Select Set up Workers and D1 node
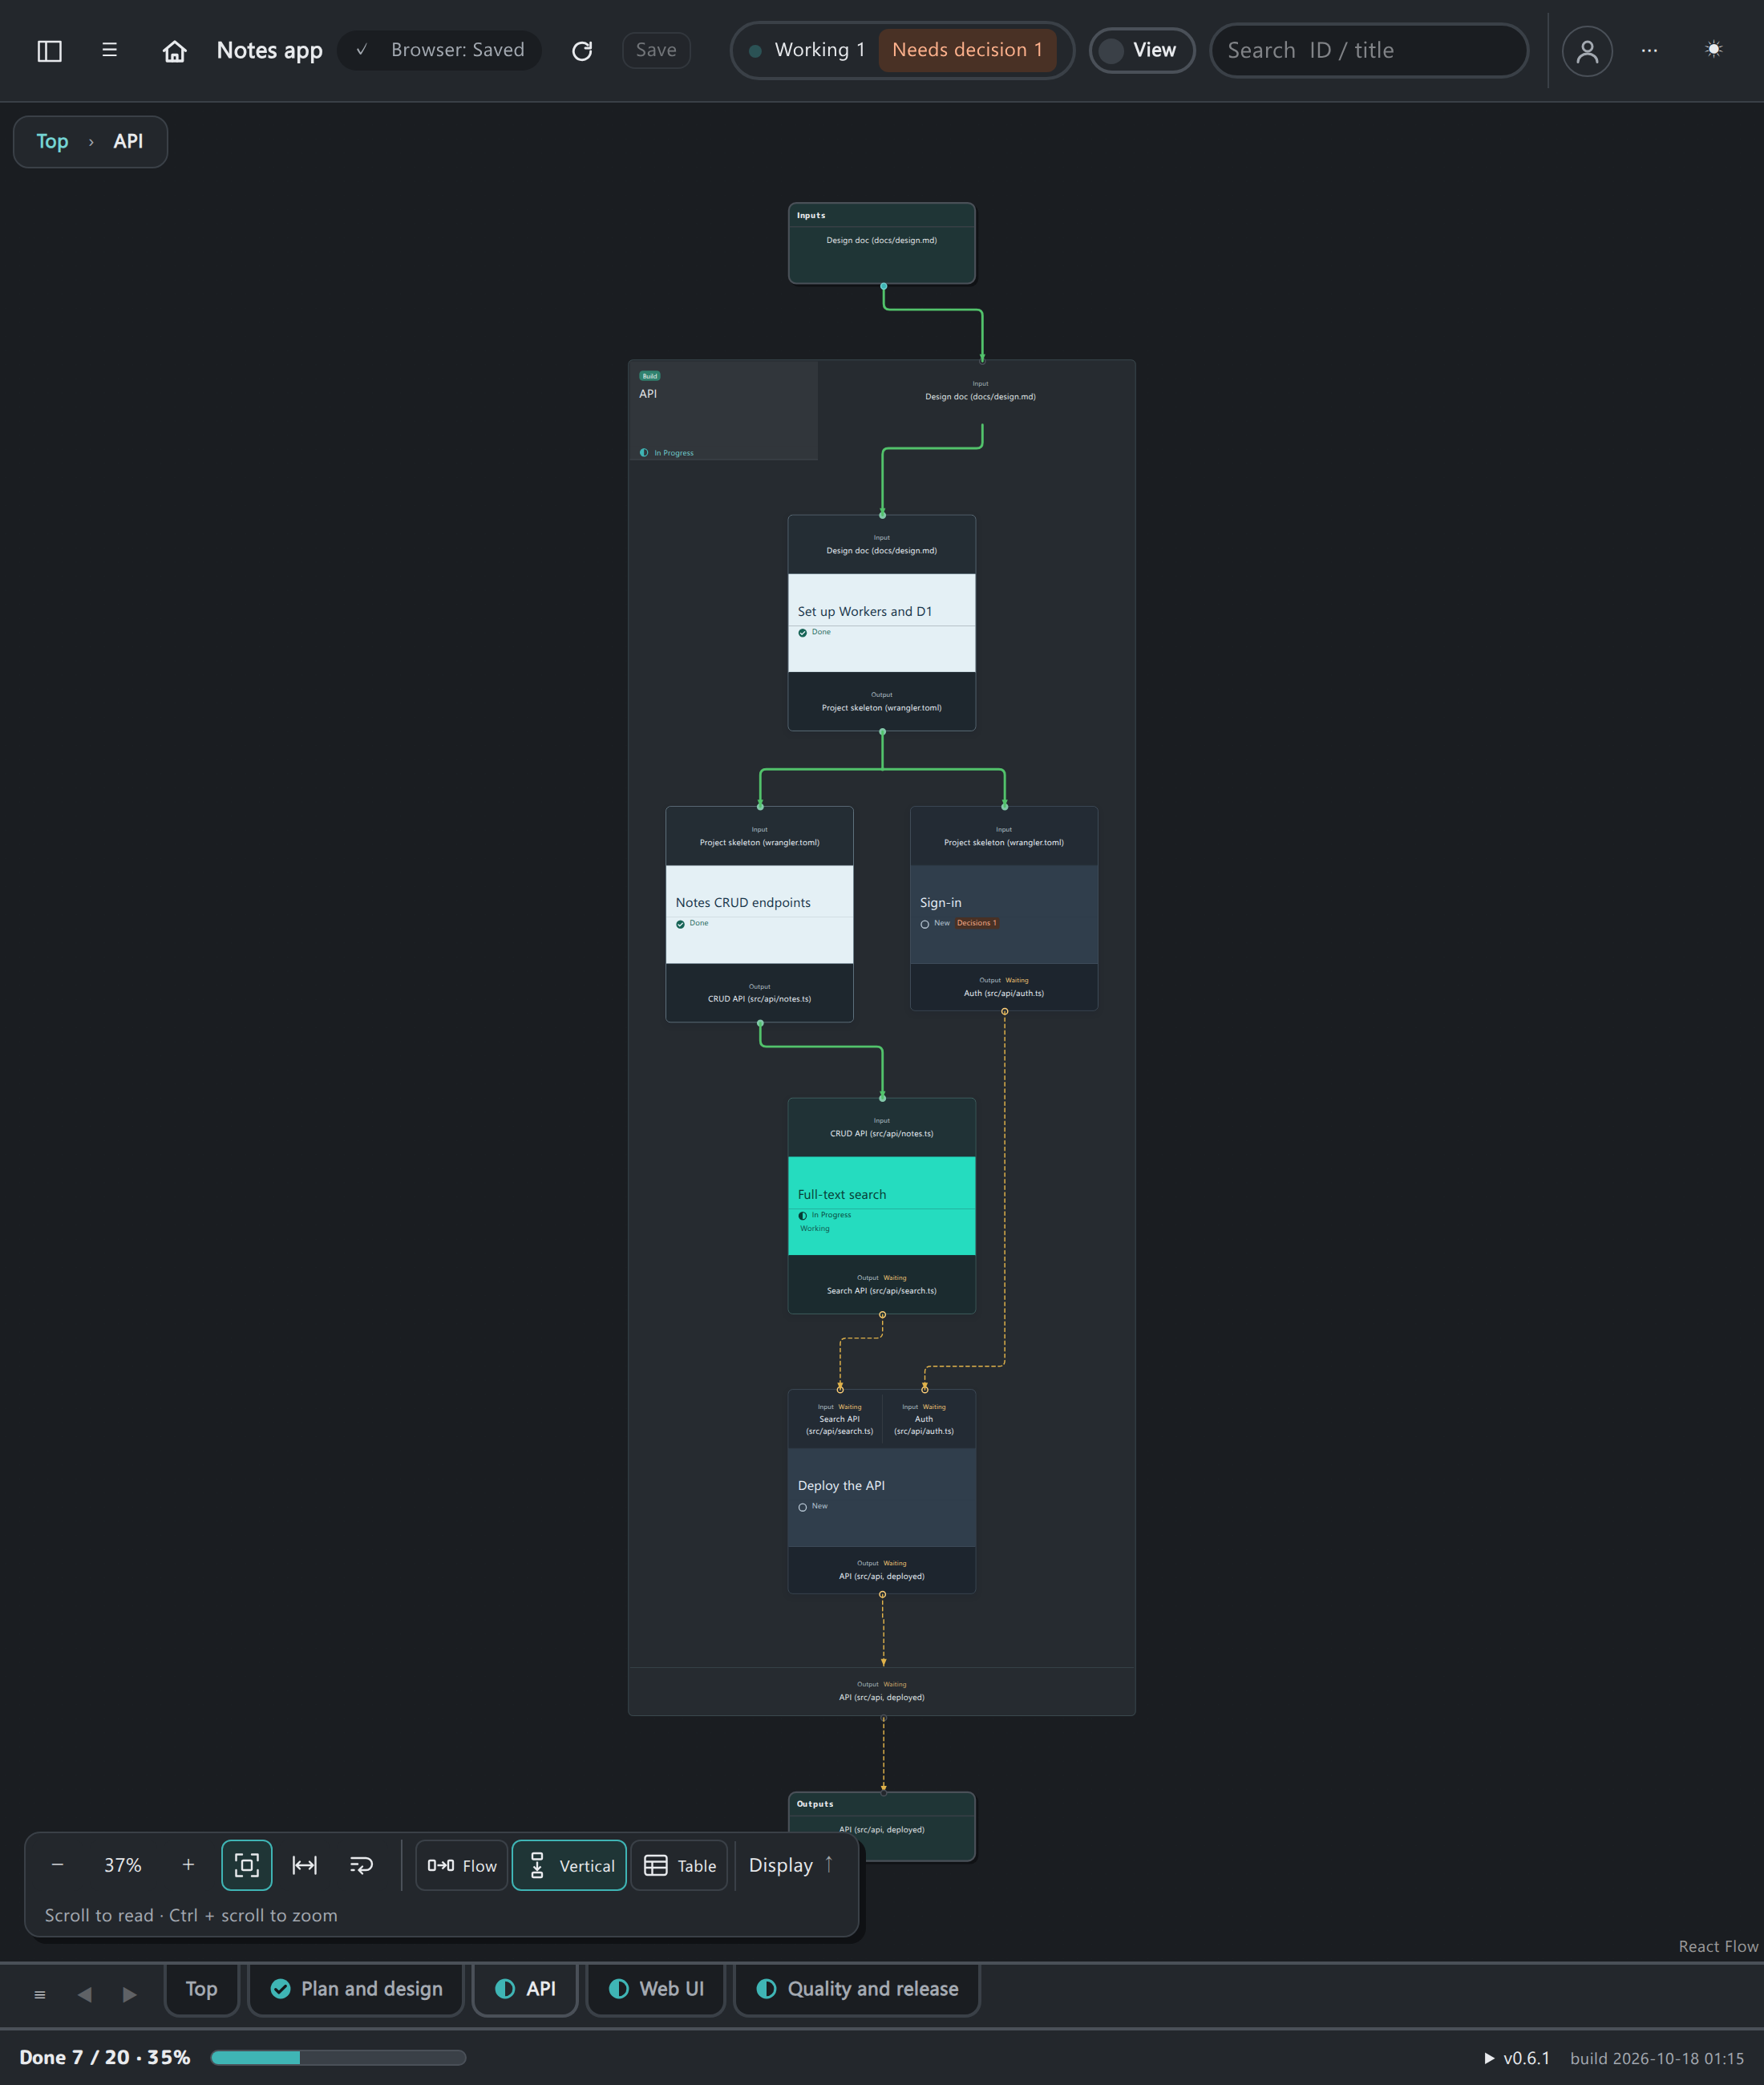Image resolution: width=1764 pixels, height=2085 pixels. (x=881, y=622)
